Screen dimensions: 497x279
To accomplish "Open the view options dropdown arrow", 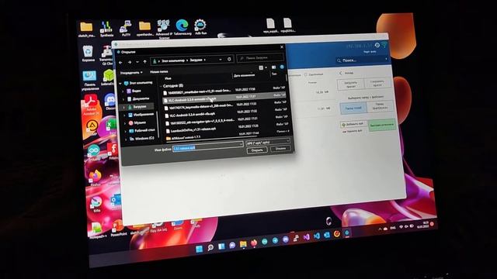I will (x=266, y=67).
